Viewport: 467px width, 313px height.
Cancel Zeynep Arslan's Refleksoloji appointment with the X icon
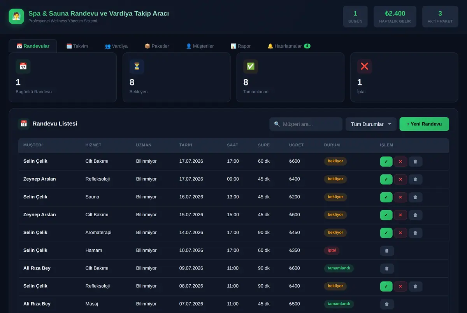coord(400,179)
